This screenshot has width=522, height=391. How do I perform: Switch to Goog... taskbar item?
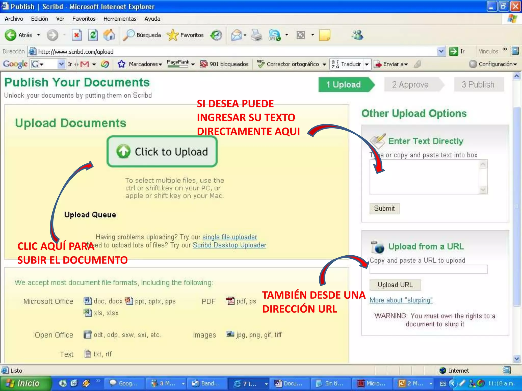click(x=125, y=383)
